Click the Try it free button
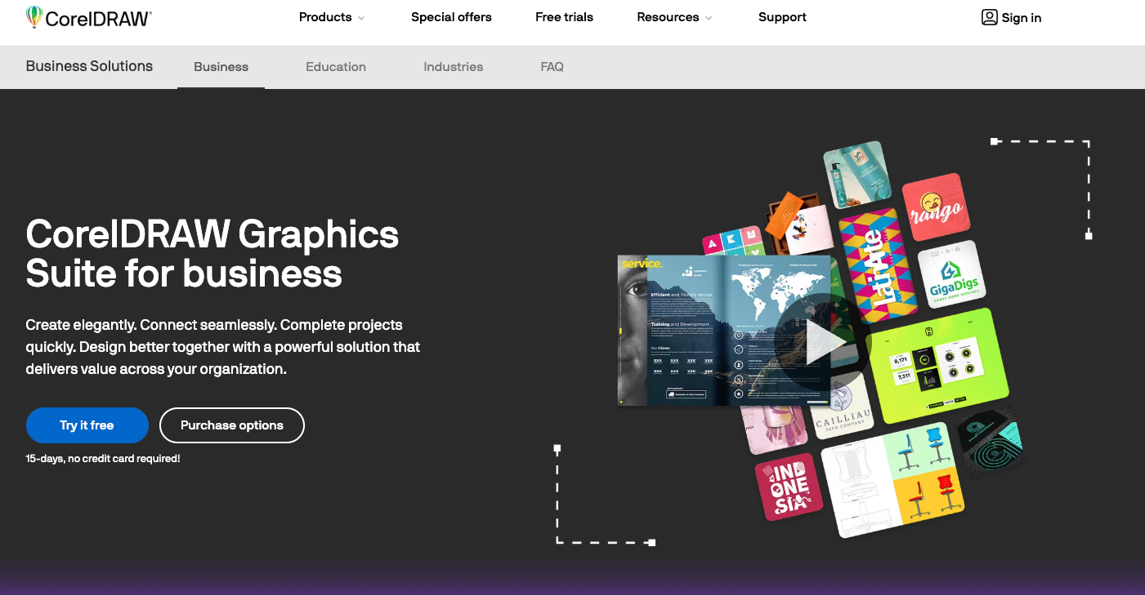This screenshot has height=596, width=1145. (x=87, y=425)
